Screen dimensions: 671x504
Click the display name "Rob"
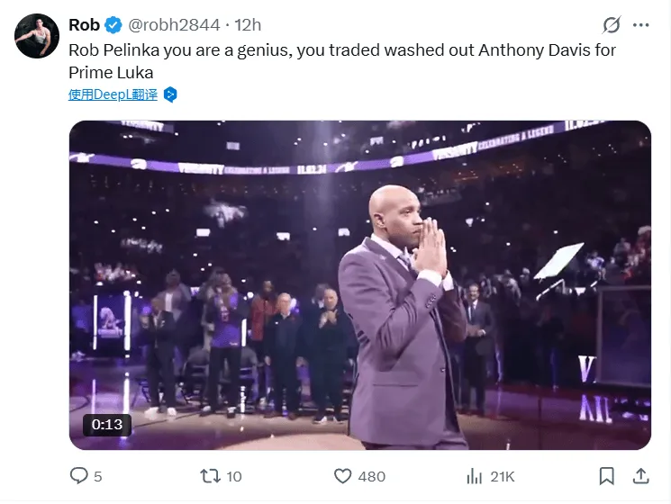(84, 24)
